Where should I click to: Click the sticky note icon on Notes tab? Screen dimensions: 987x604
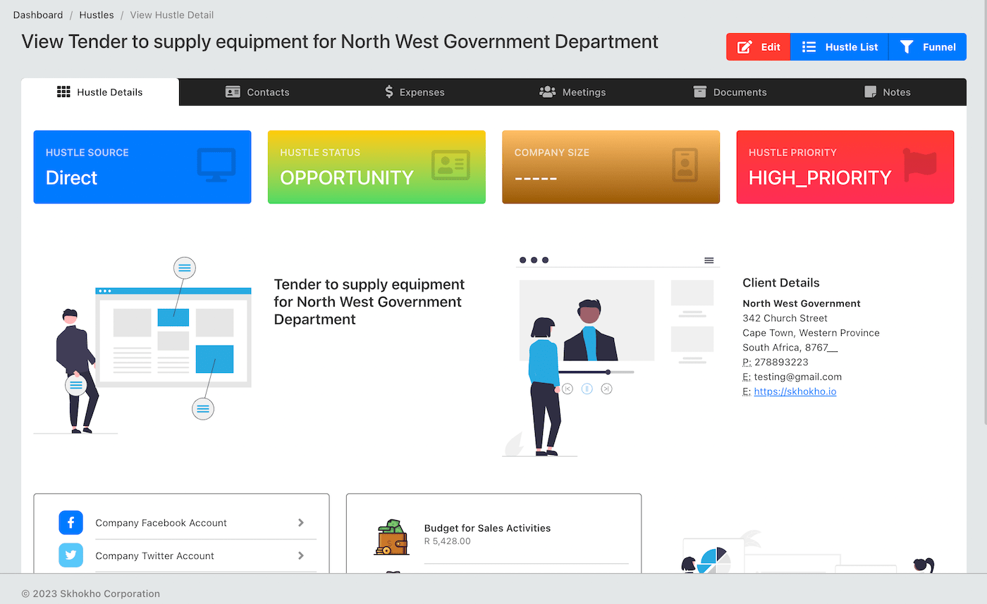[870, 92]
